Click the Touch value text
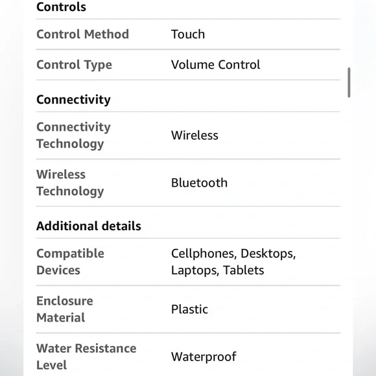 click(x=188, y=34)
